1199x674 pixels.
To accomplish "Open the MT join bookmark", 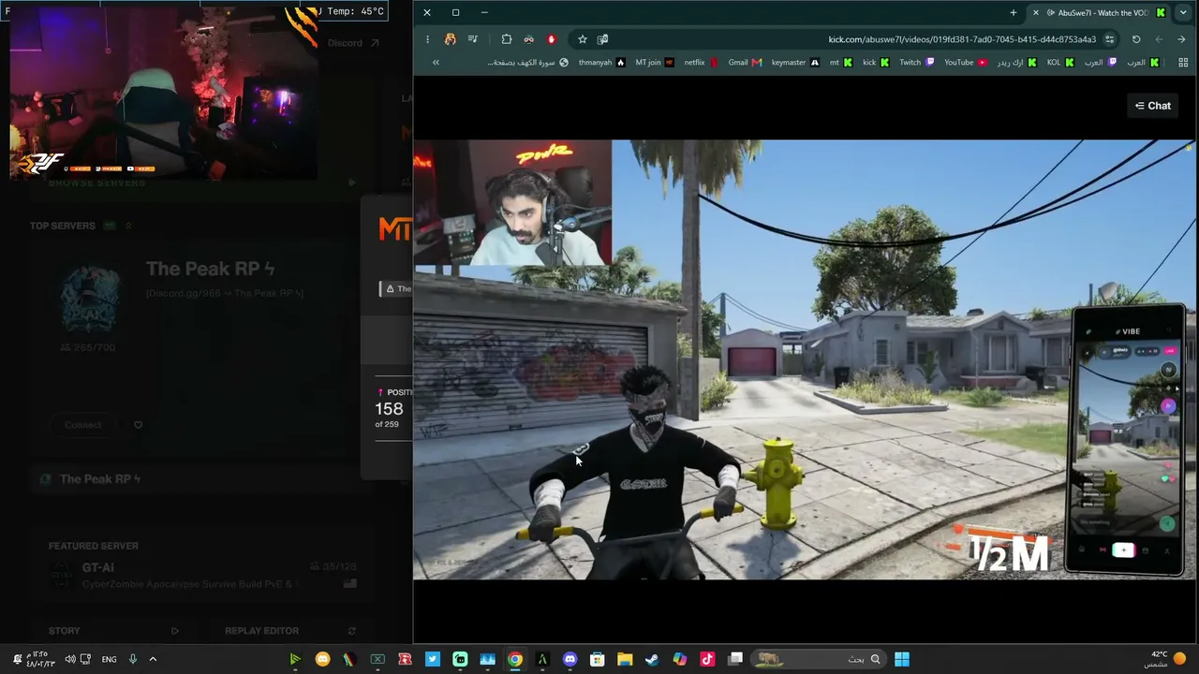I will tap(654, 63).
